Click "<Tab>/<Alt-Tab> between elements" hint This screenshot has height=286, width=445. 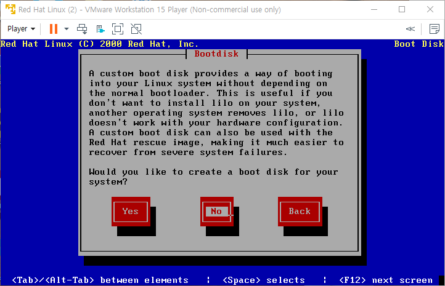tap(100, 280)
